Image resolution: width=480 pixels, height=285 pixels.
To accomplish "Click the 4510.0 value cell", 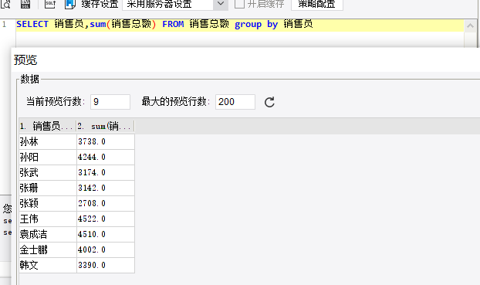I will pos(106,235).
